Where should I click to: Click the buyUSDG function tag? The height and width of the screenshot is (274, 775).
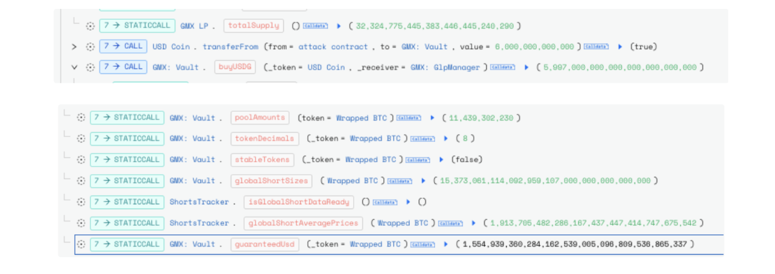235,67
